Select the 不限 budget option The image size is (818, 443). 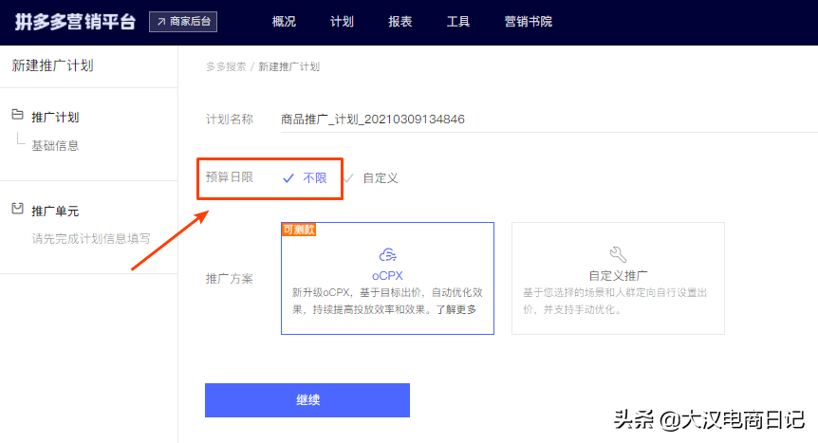[x=306, y=178]
